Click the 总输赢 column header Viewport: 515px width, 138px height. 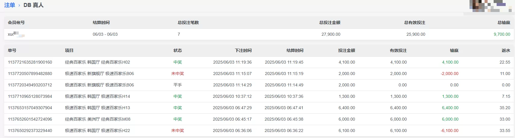coord(504,22)
